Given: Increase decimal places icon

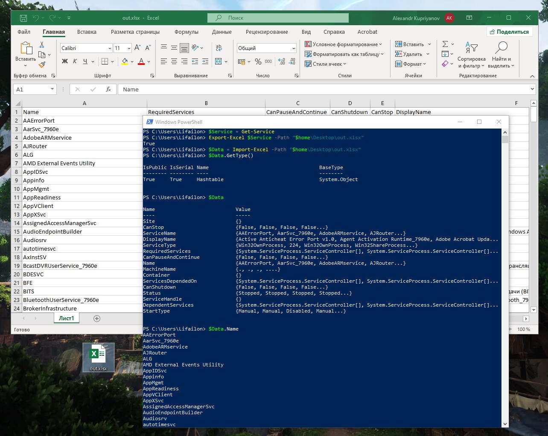Looking at the screenshot, I should [x=282, y=61].
